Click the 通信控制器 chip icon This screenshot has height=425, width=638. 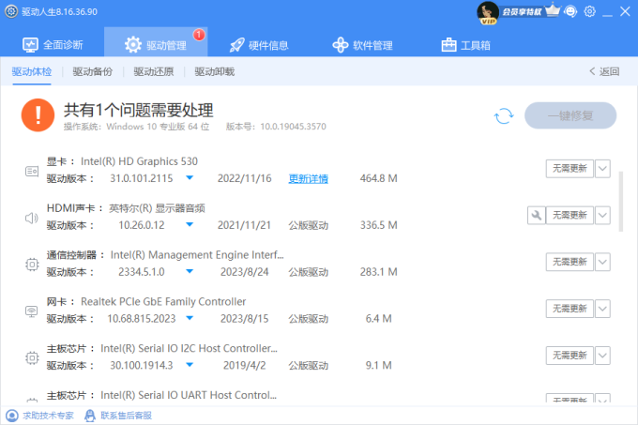32,265
